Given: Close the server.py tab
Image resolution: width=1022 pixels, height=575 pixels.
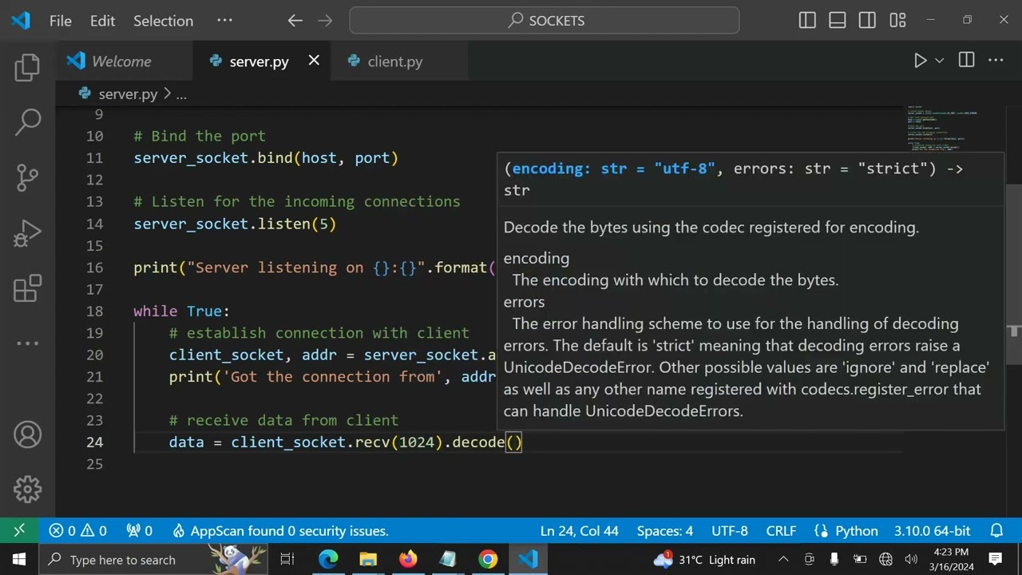Looking at the screenshot, I should 314,61.
